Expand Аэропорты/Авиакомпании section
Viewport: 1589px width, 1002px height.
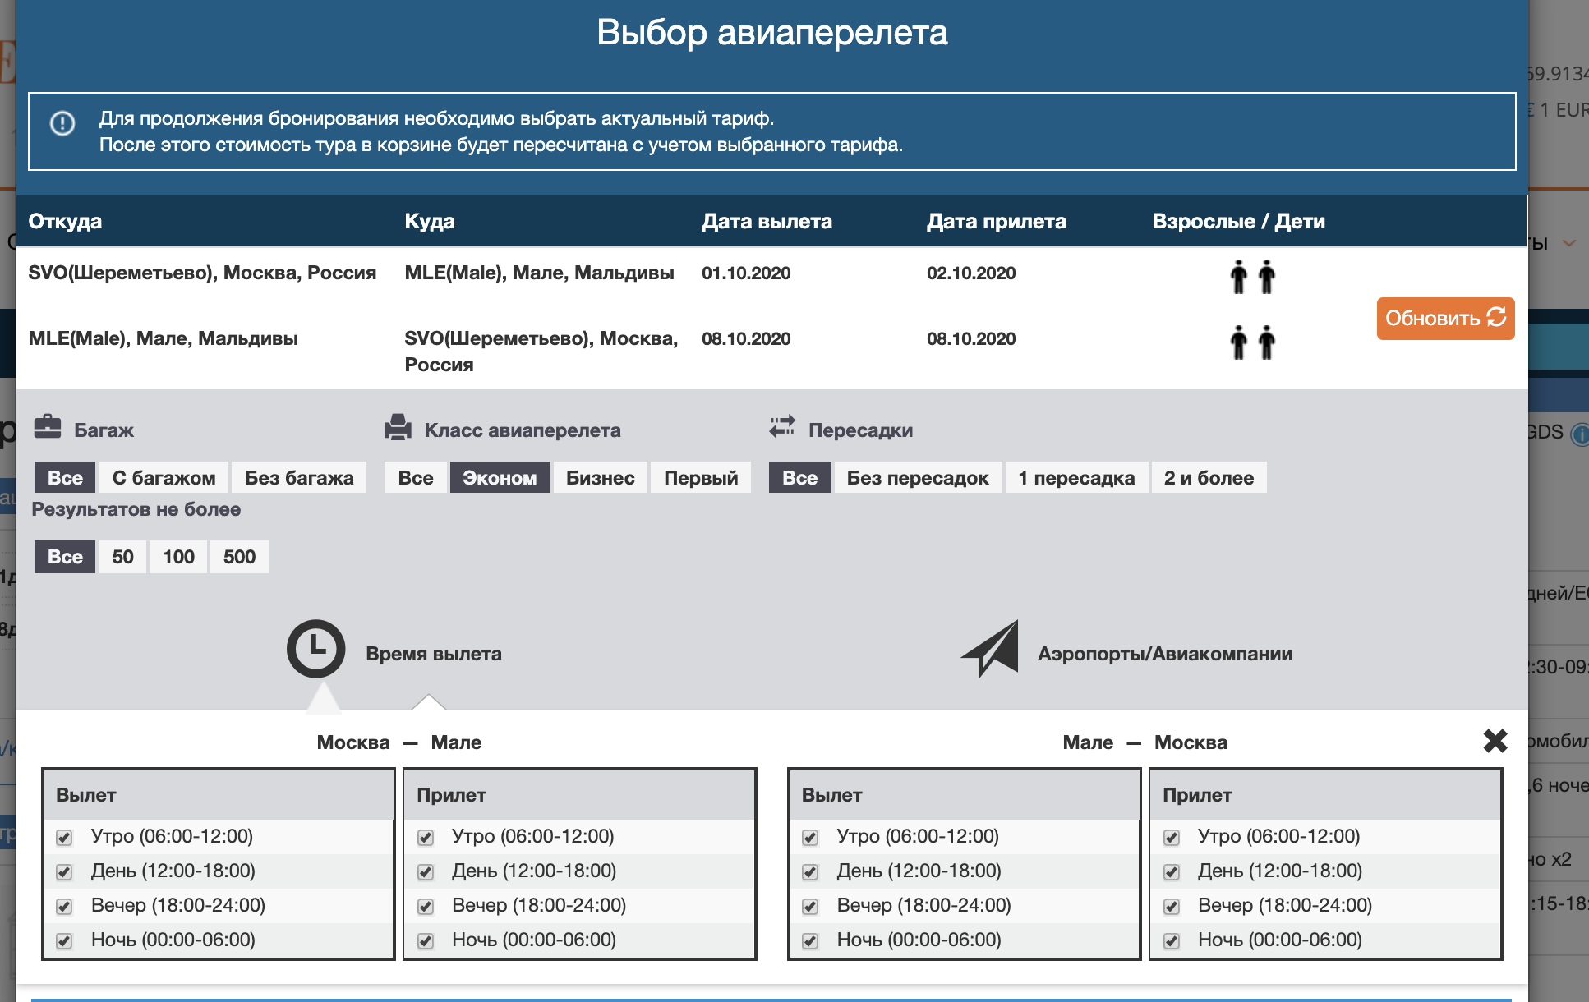click(x=1164, y=654)
